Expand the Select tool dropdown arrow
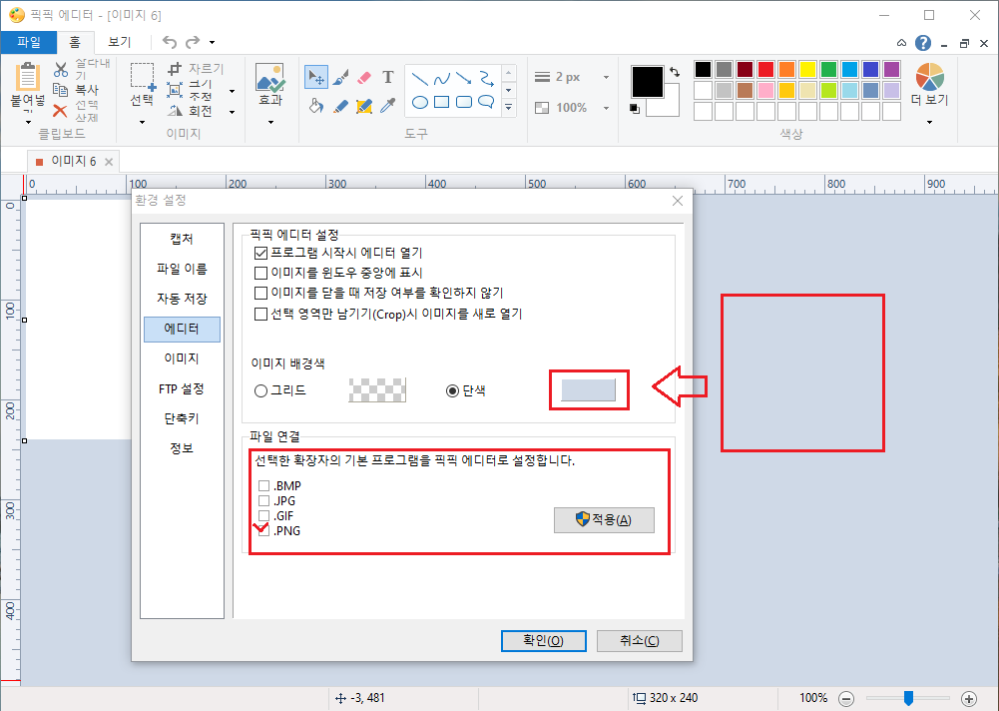This screenshot has height=711, width=999. tap(142, 121)
